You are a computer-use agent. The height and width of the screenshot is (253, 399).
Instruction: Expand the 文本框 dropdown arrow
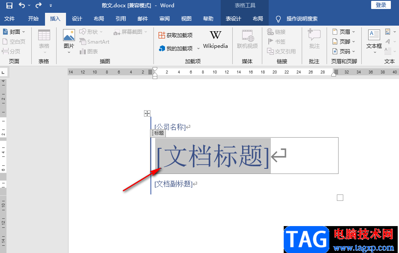tap(375, 52)
